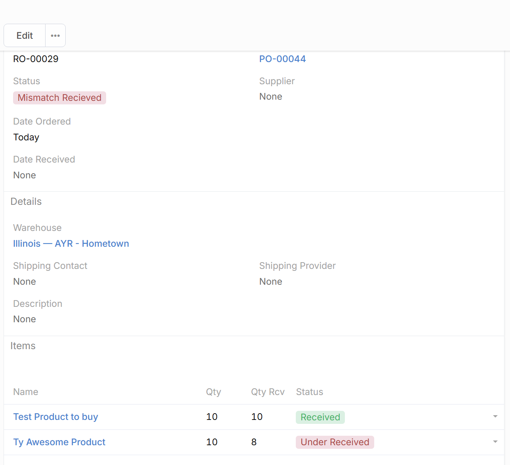This screenshot has height=465, width=510.
Task: Sort items by the Qty column header
Action: [x=213, y=392]
